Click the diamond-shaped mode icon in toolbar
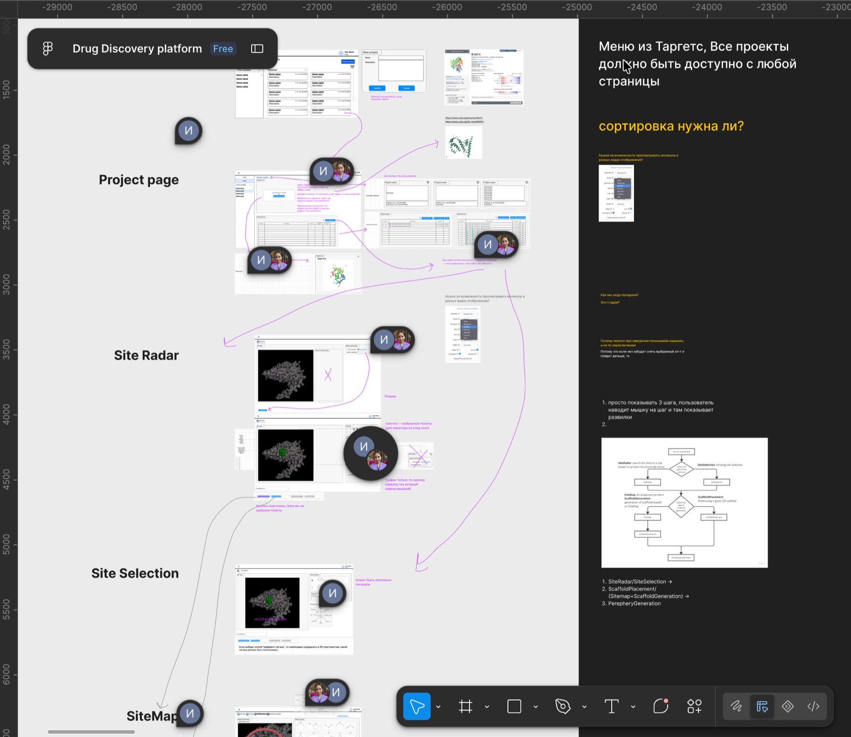 [x=788, y=706]
